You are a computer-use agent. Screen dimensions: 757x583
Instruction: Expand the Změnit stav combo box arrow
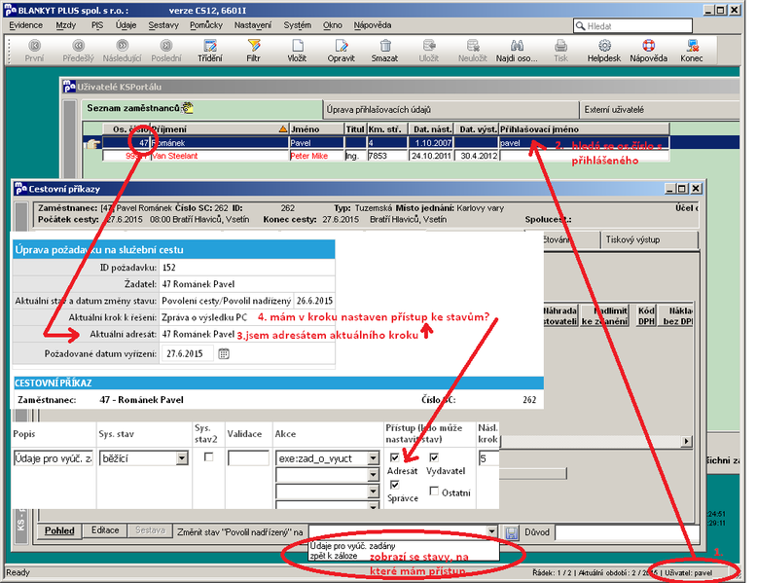coord(491,531)
